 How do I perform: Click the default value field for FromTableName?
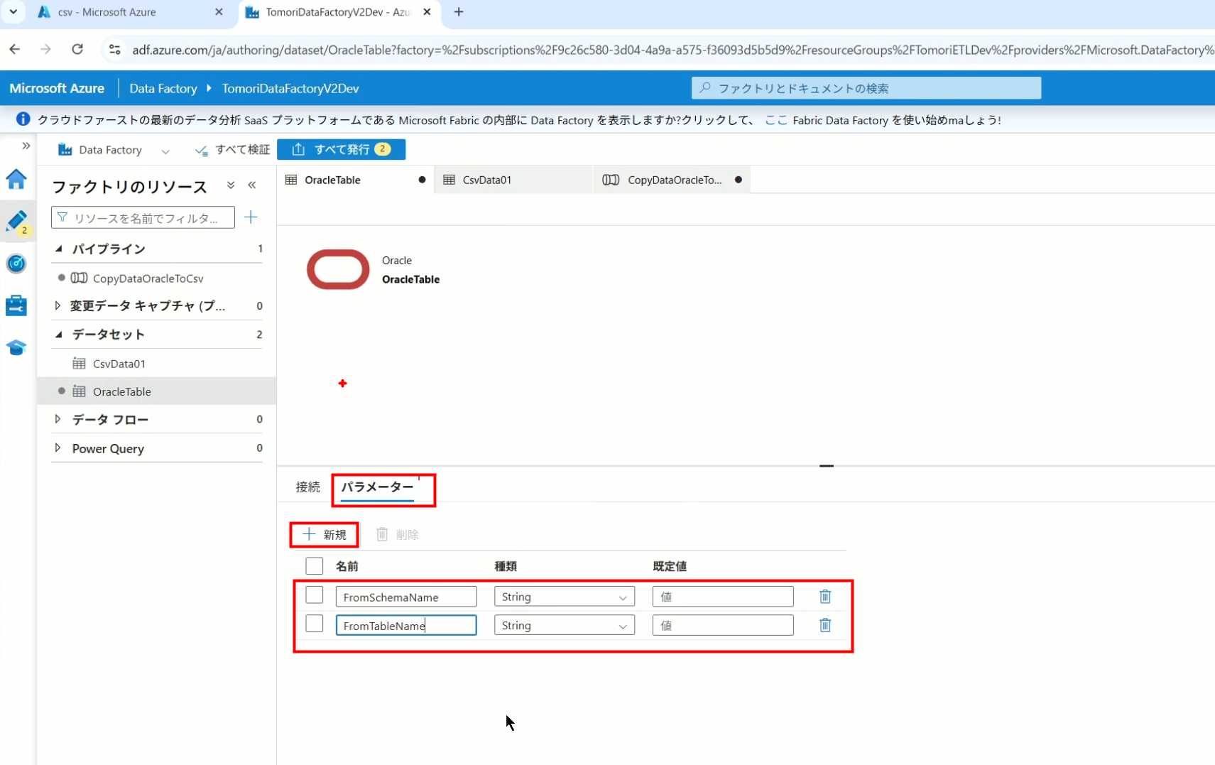coord(722,626)
